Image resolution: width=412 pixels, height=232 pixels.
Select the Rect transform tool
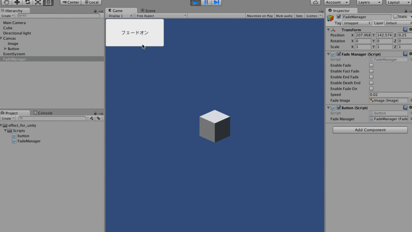click(x=48, y=2)
